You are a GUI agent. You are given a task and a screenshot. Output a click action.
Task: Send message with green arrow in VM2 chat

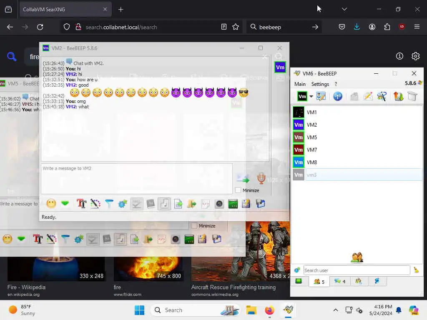click(243, 178)
